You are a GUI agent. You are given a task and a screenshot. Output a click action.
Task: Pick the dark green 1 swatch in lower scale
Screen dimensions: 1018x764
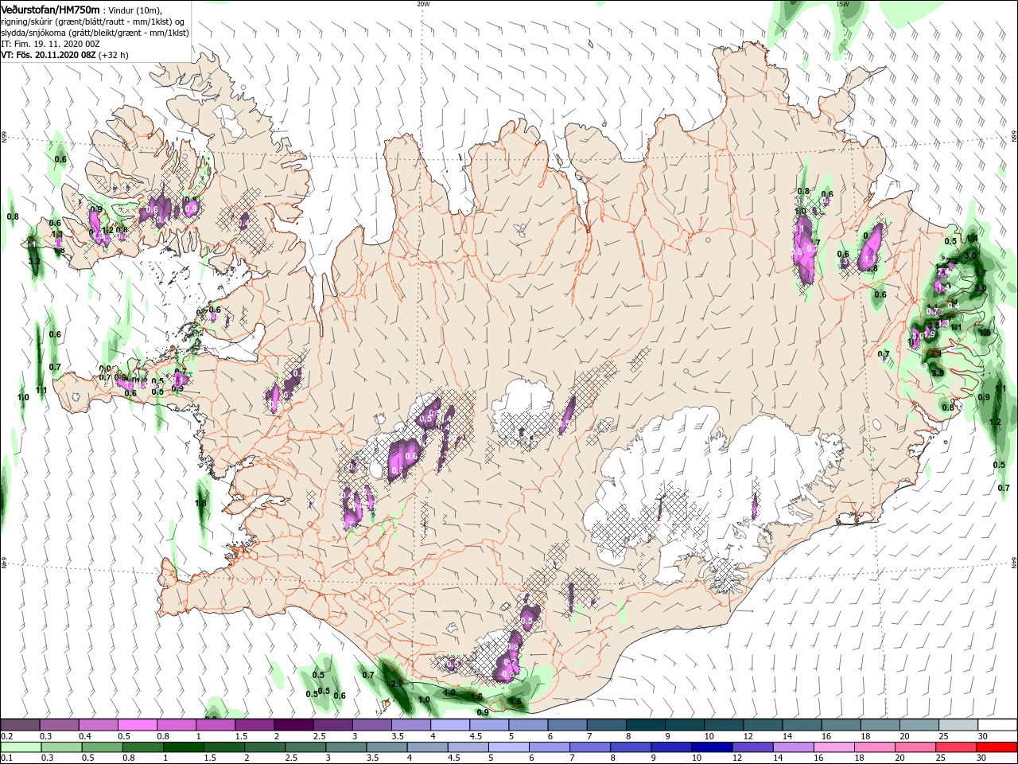coord(184,748)
